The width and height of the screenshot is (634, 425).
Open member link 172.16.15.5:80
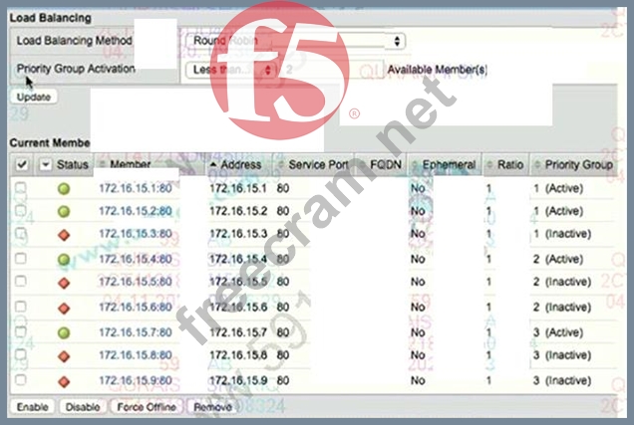[136, 282]
